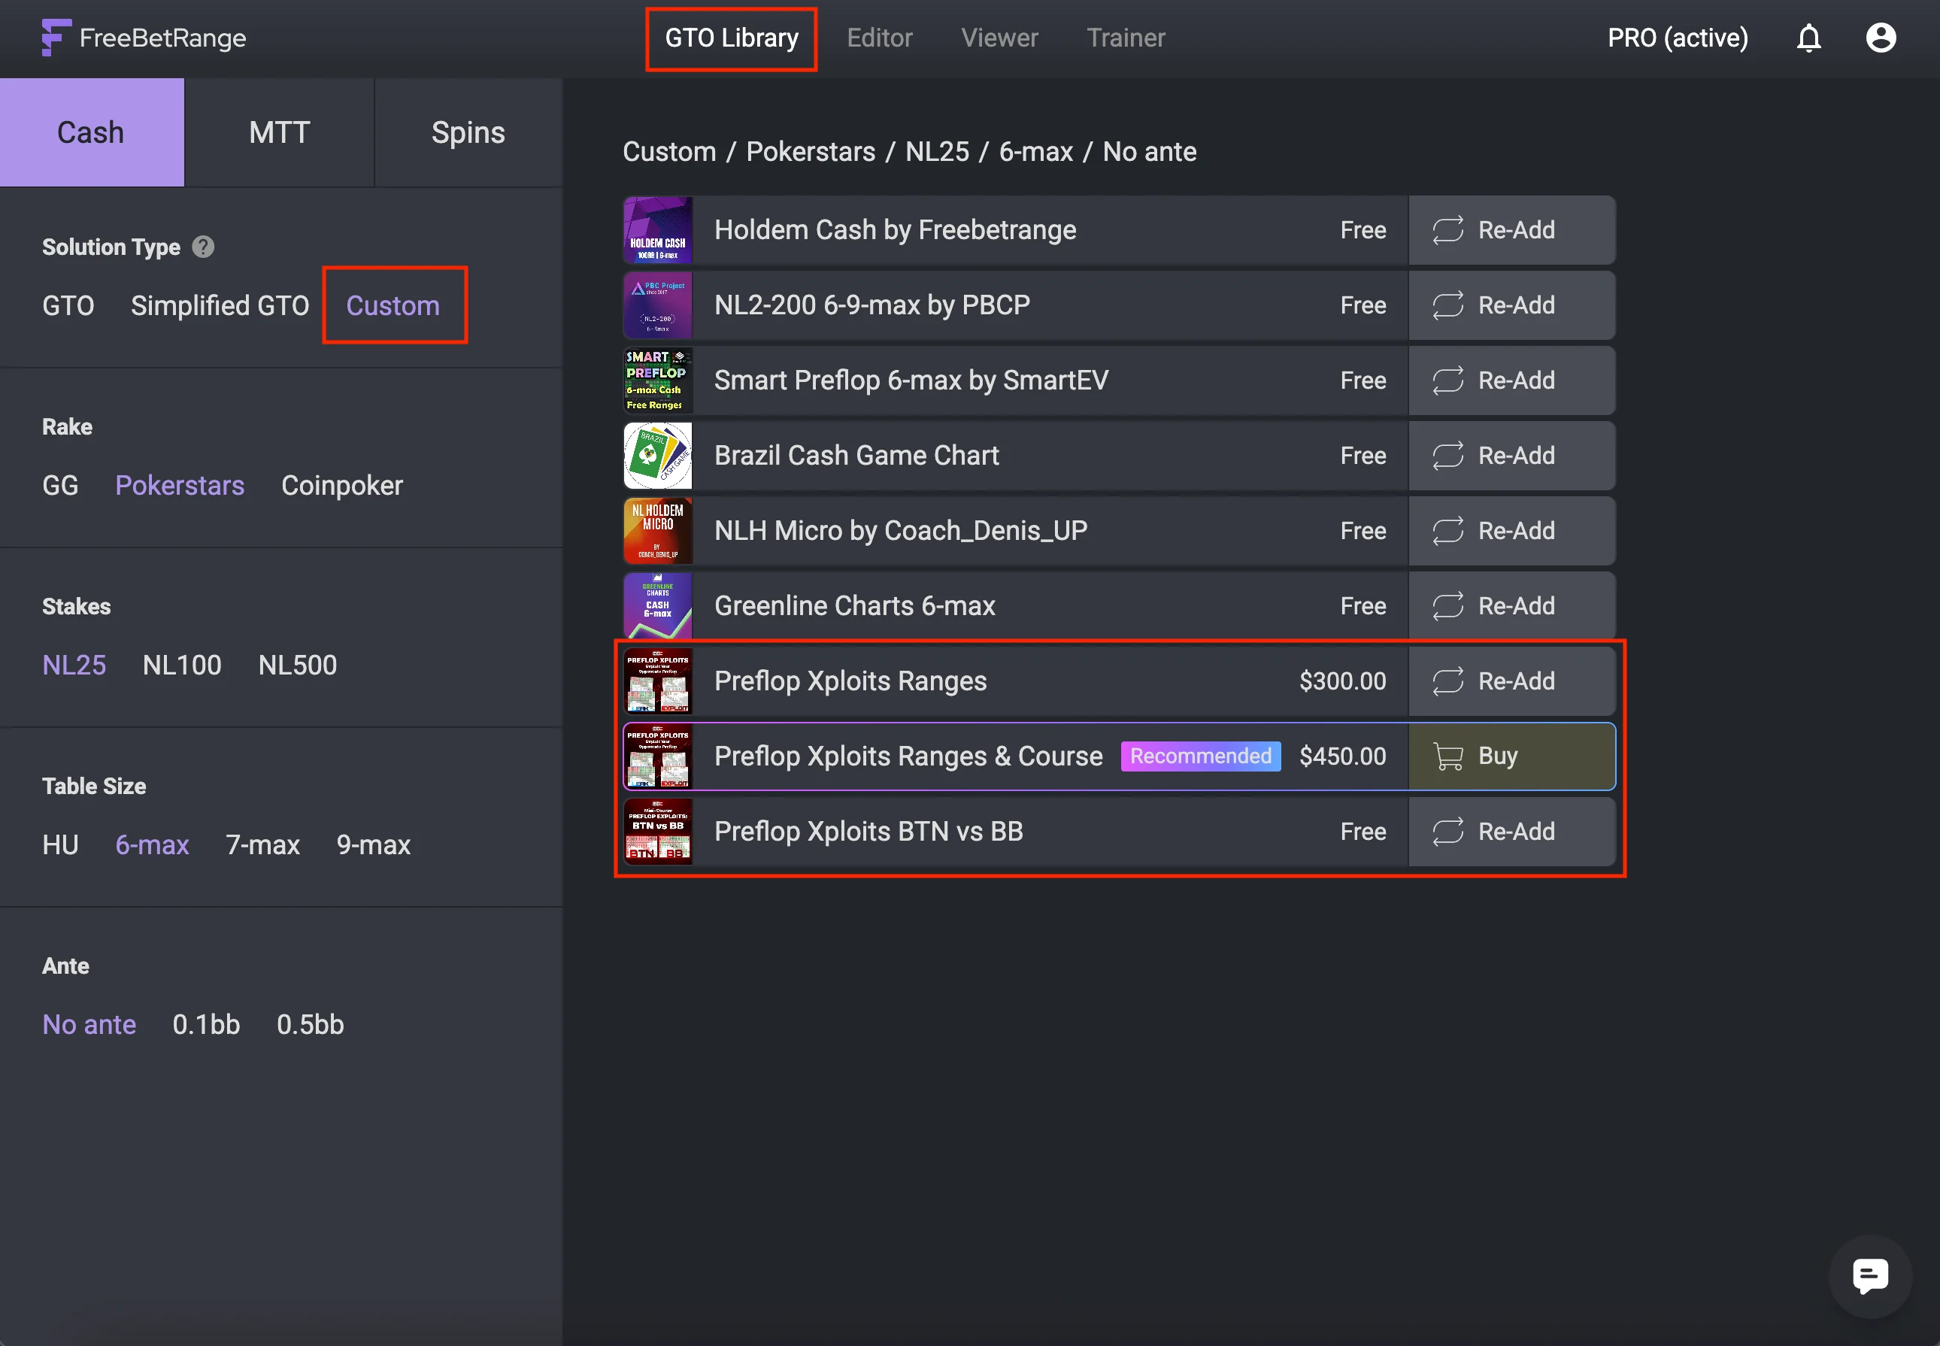Click the Solution Type help question mark
Image resolution: width=1940 pixels, height=1346 pixels.
[x=203, y=247]
